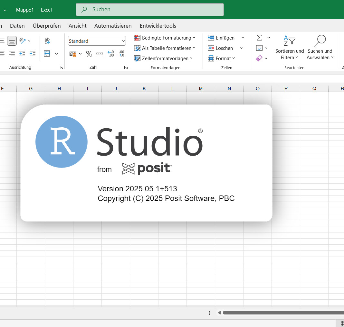Expand accounting format options arrow
This screenshot has width=344, height=327.
coord(80,54)
